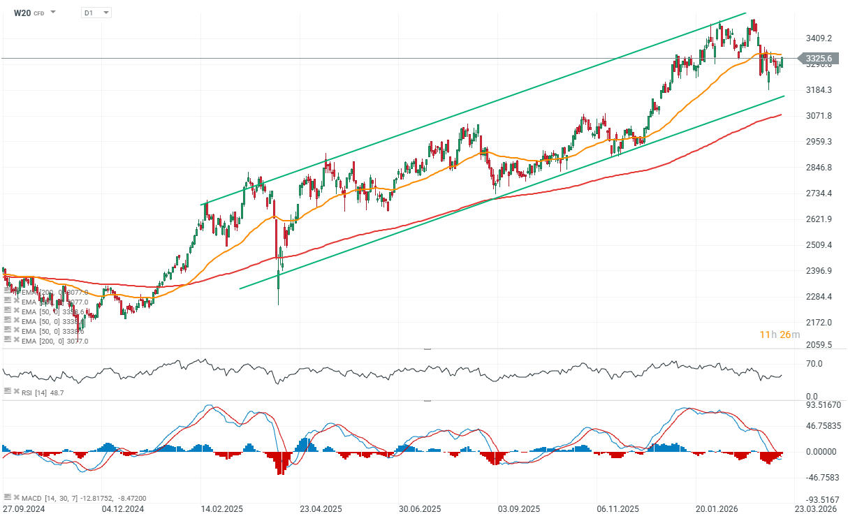Open the W20 CFD symbol dropdown
848x521 pixels.
coord(54,13)
